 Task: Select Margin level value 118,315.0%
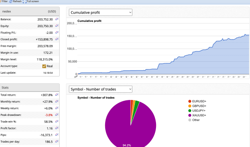[x=45, y=59]
